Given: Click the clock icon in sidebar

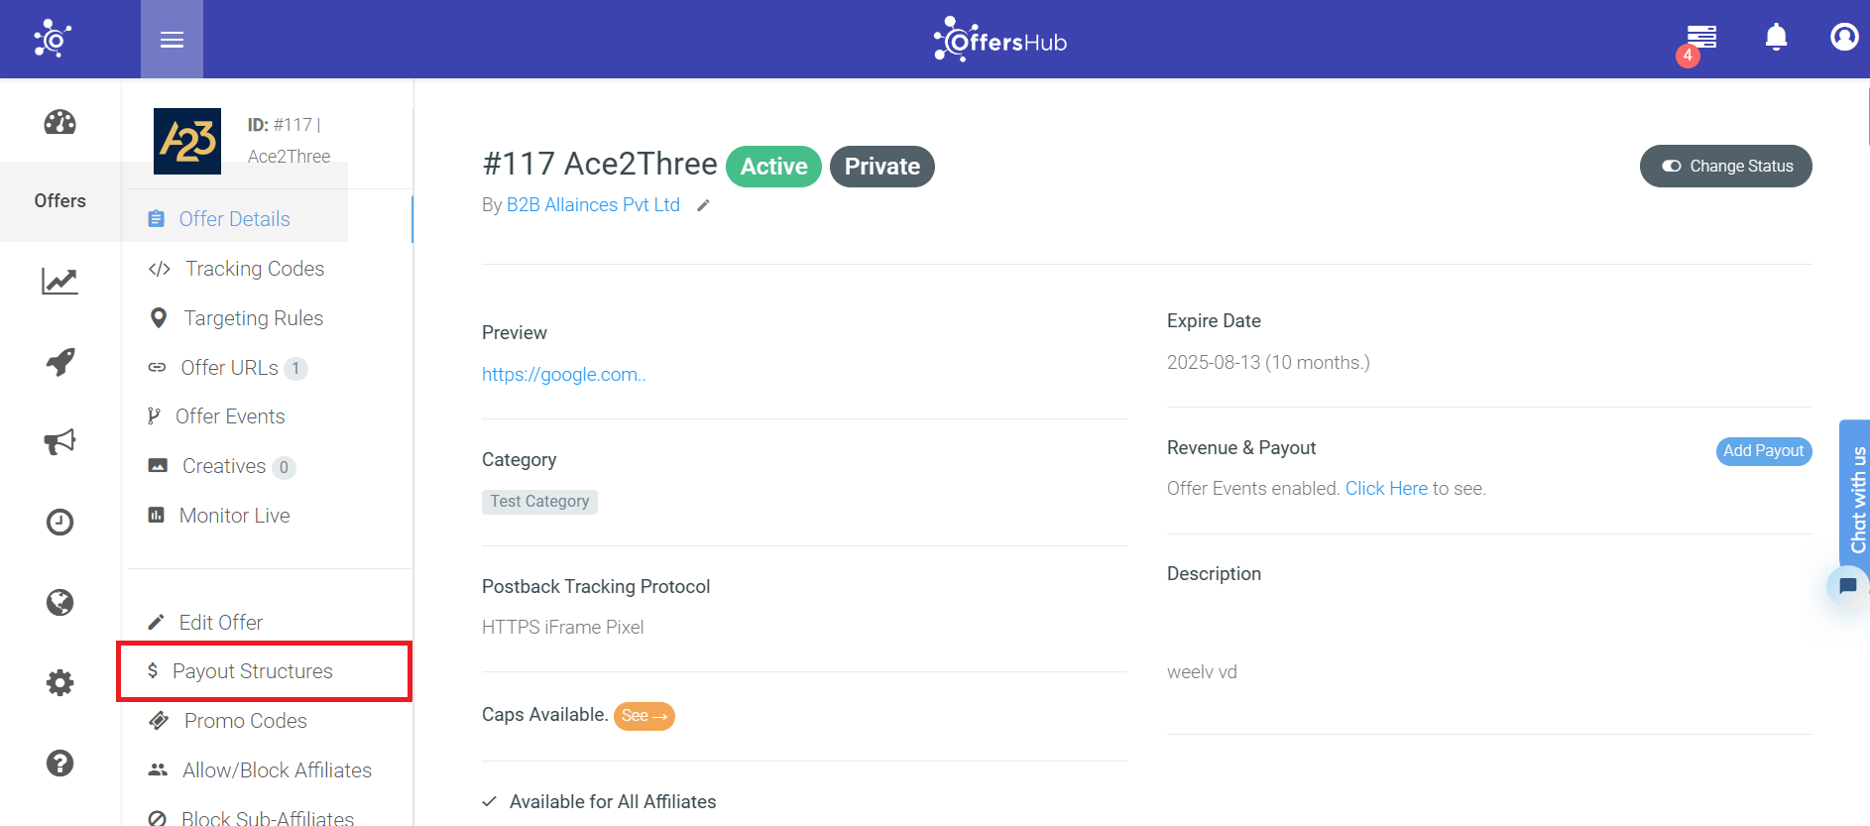Looking at the screenshot, I should [59, 522].
